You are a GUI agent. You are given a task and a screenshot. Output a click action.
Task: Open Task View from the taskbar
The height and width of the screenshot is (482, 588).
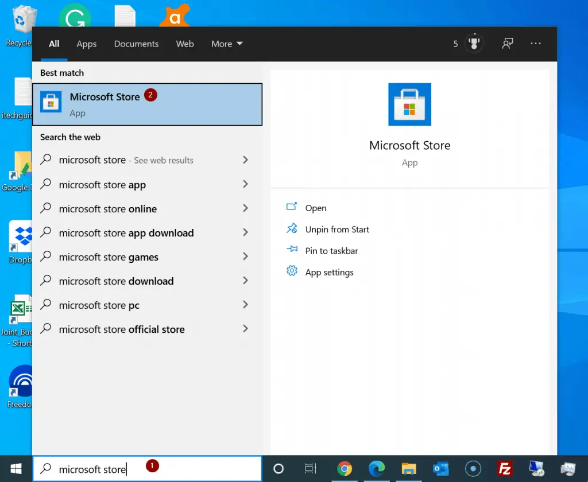click(310, 469)
